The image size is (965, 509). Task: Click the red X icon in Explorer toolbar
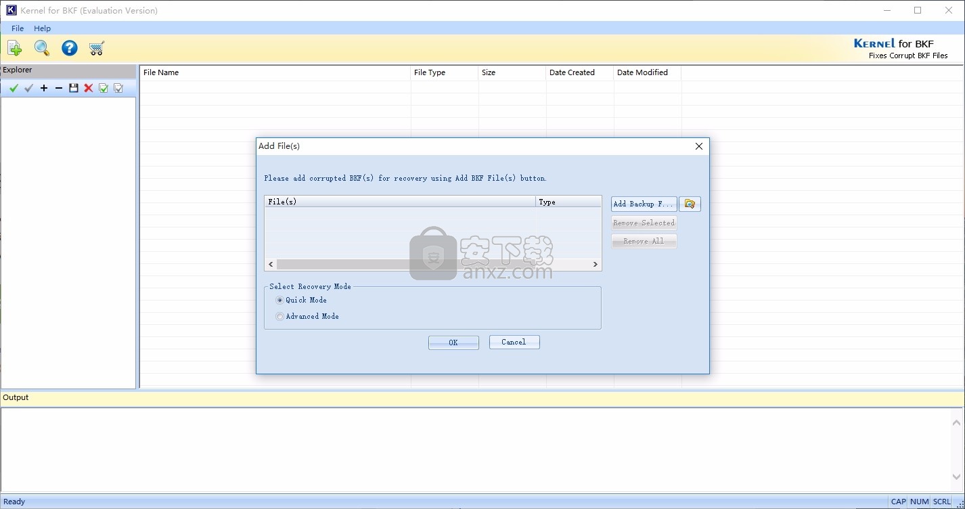(x=89, y=88)
